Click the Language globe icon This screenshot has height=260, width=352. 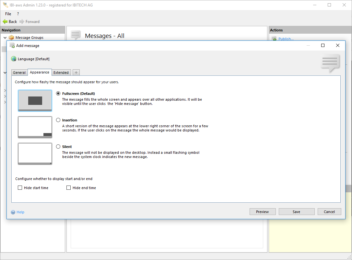click(x=14, y=59)
